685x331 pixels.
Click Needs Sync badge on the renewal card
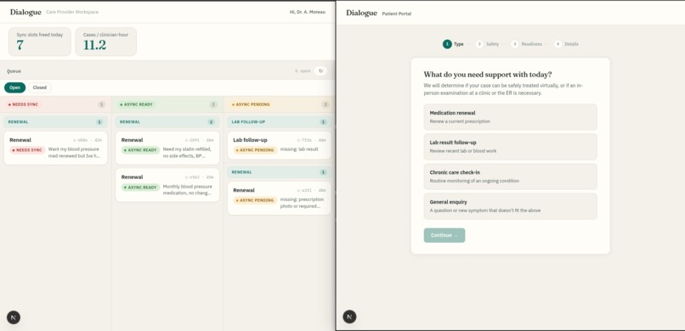pos(27,150)
